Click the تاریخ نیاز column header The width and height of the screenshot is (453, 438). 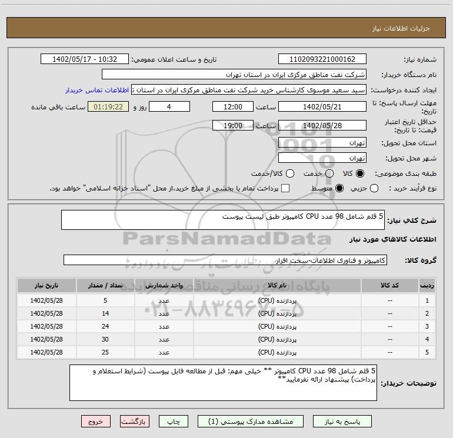(46, 285)
